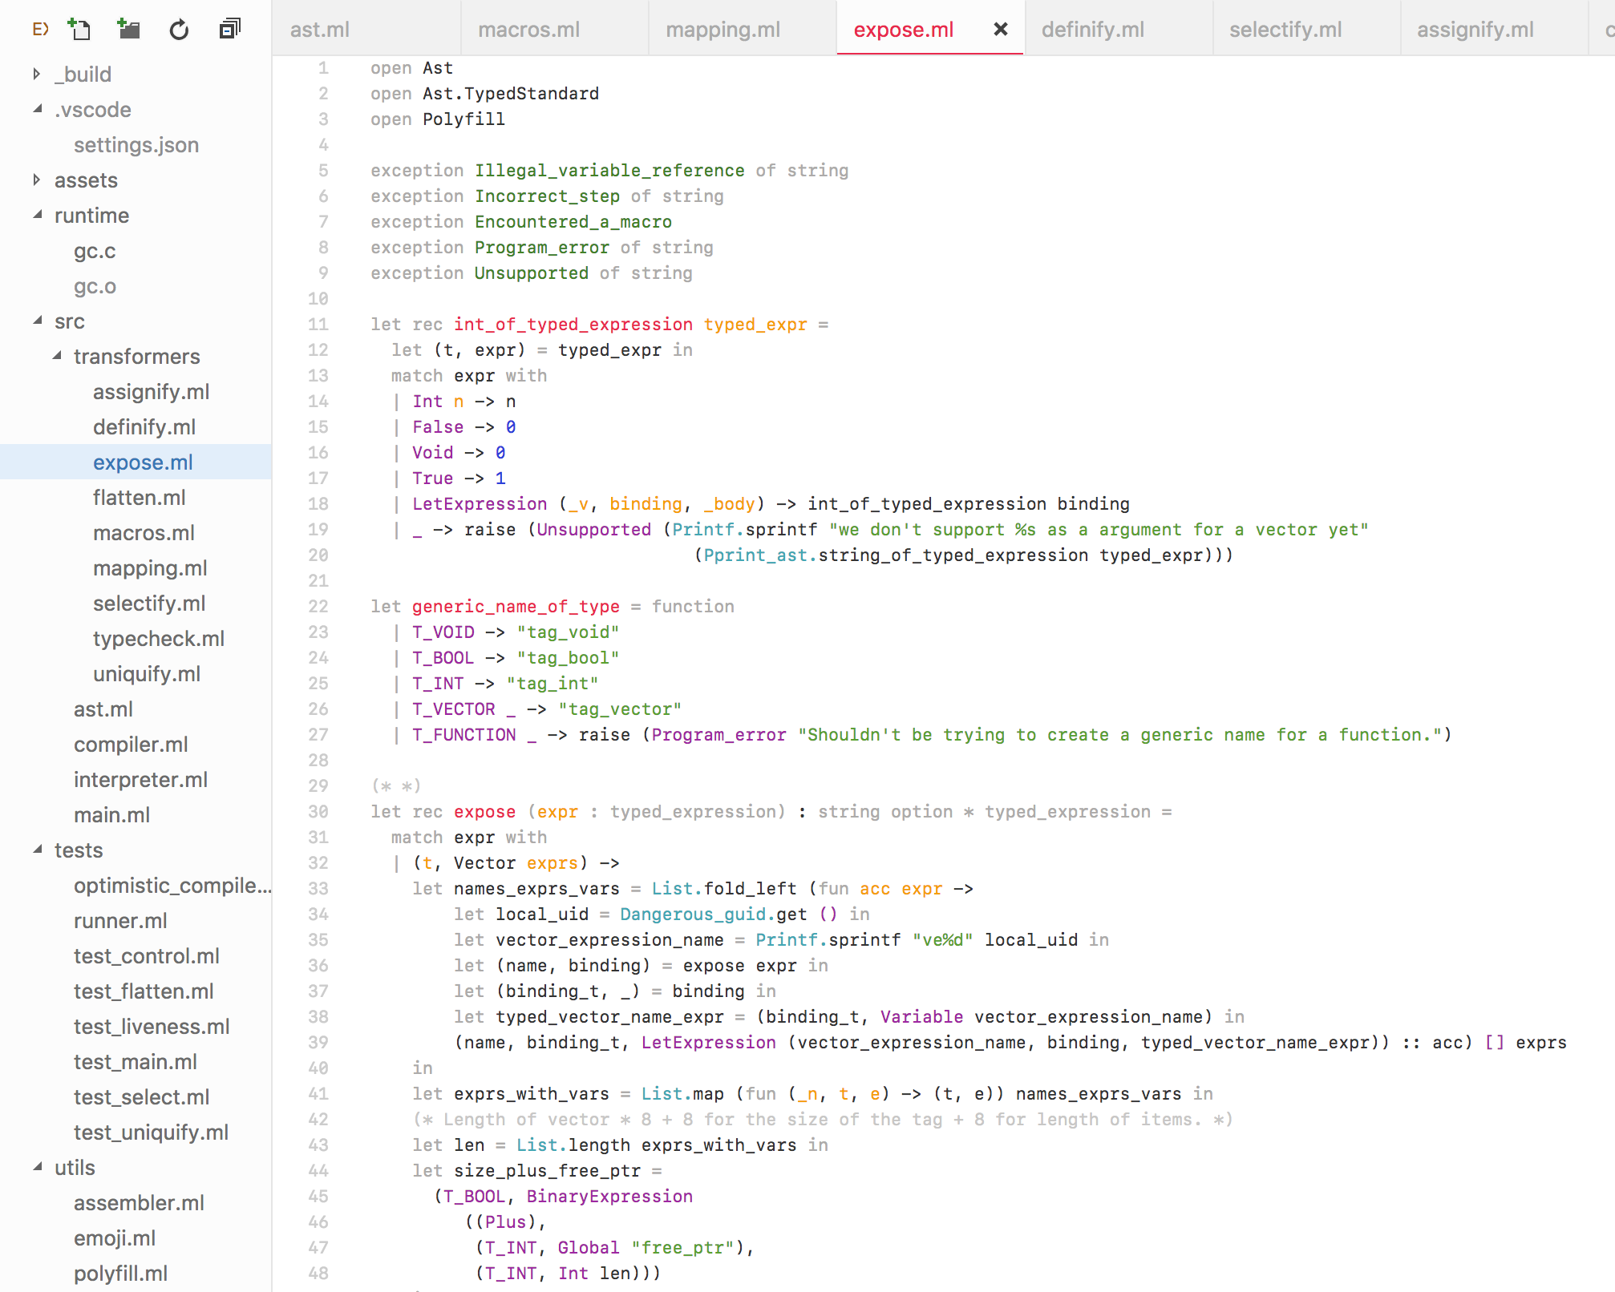Collapse the transformers folder
Viewport: 1615px width, 1292px height.
[x=56, y=357]
